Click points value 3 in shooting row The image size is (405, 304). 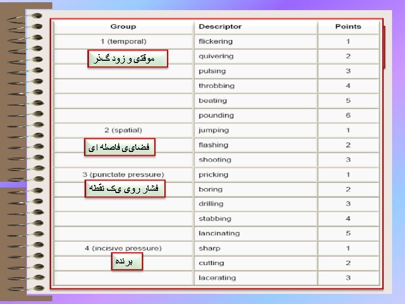[x=348, y=159]
